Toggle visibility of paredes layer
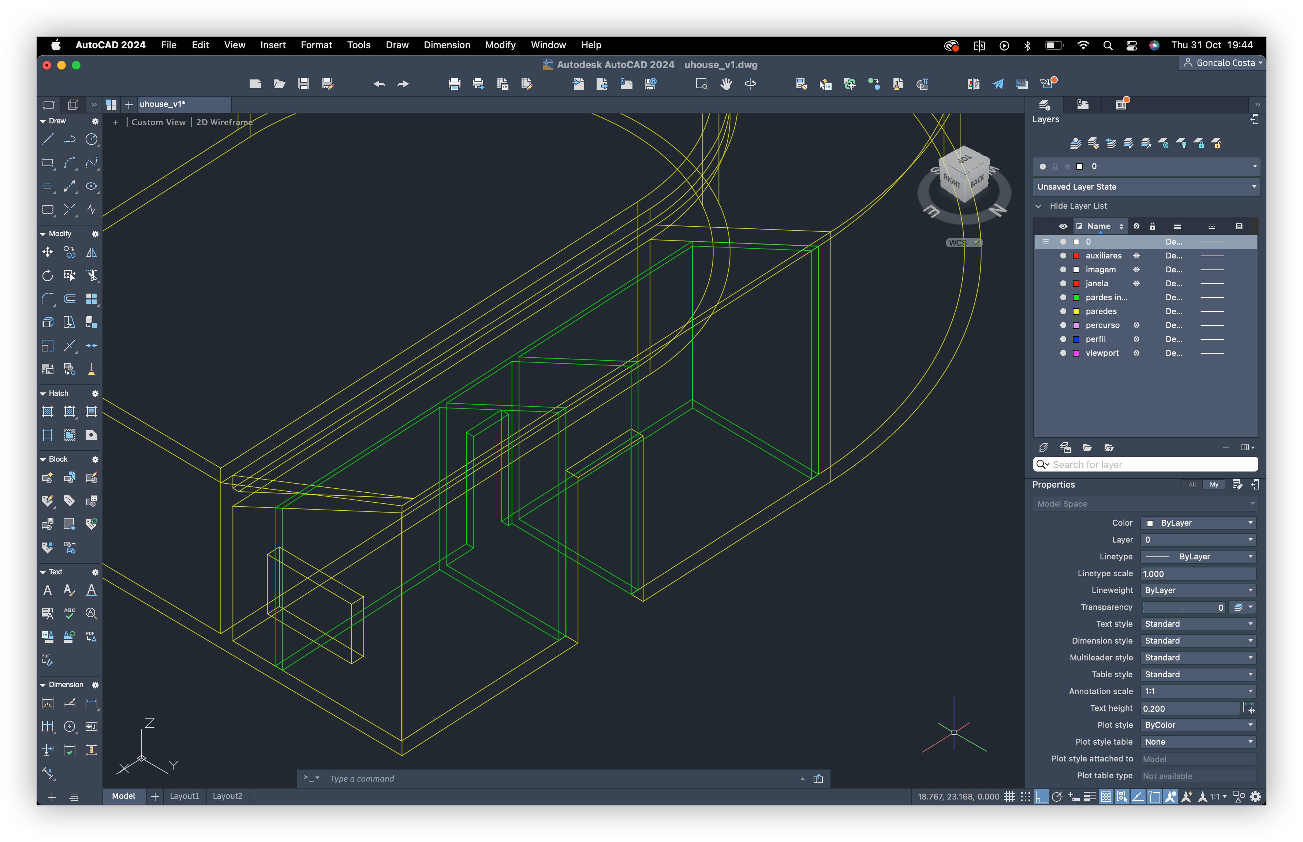1303x842 pixels. 1063,311
